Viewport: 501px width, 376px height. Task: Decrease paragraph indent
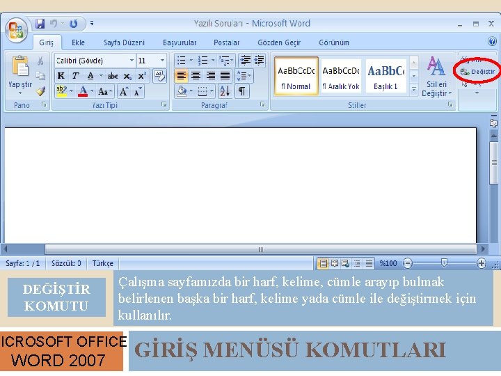pyautogui.click(x=246, y=61)
